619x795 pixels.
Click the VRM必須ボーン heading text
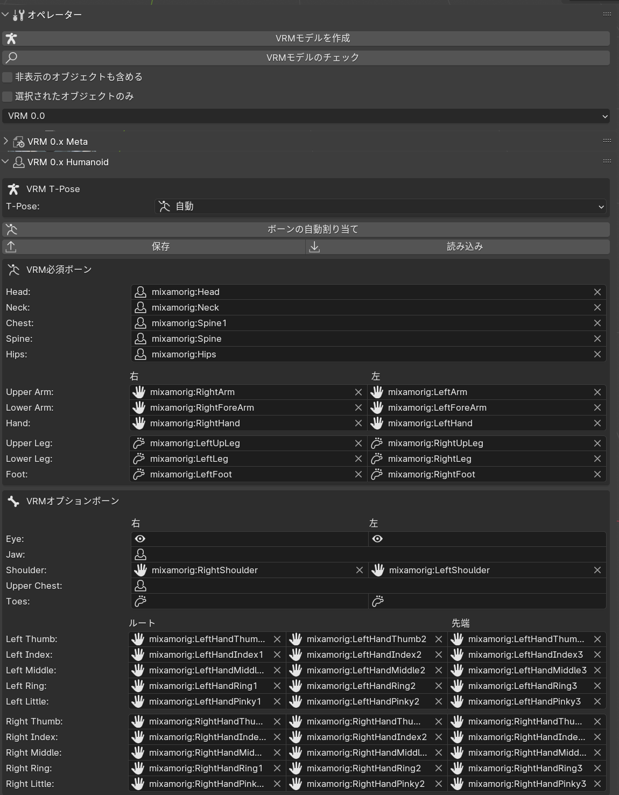coord(59,270)
